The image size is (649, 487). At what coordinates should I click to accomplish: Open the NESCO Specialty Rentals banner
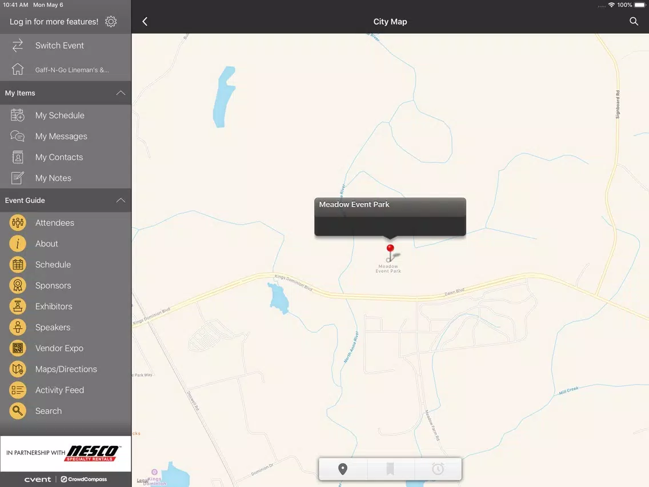(x=65, y=453)
